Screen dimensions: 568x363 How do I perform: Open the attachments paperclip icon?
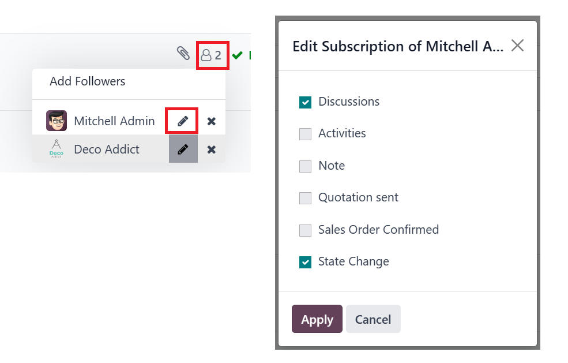click(x=183, y=54)
